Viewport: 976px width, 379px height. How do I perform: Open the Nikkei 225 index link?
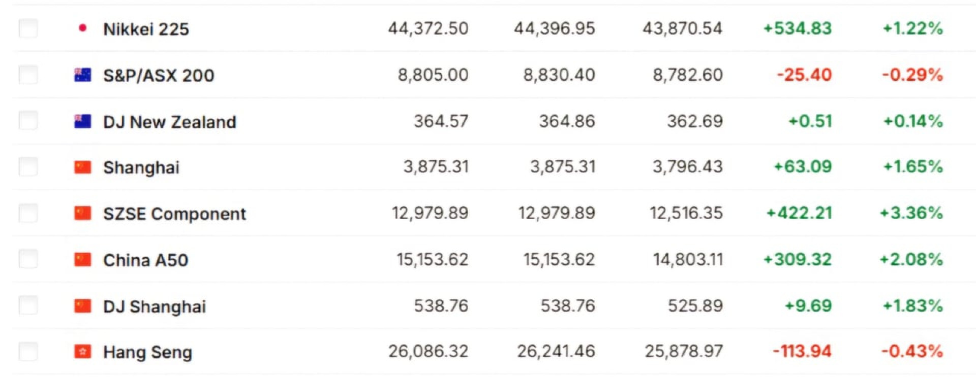[146, 29]
